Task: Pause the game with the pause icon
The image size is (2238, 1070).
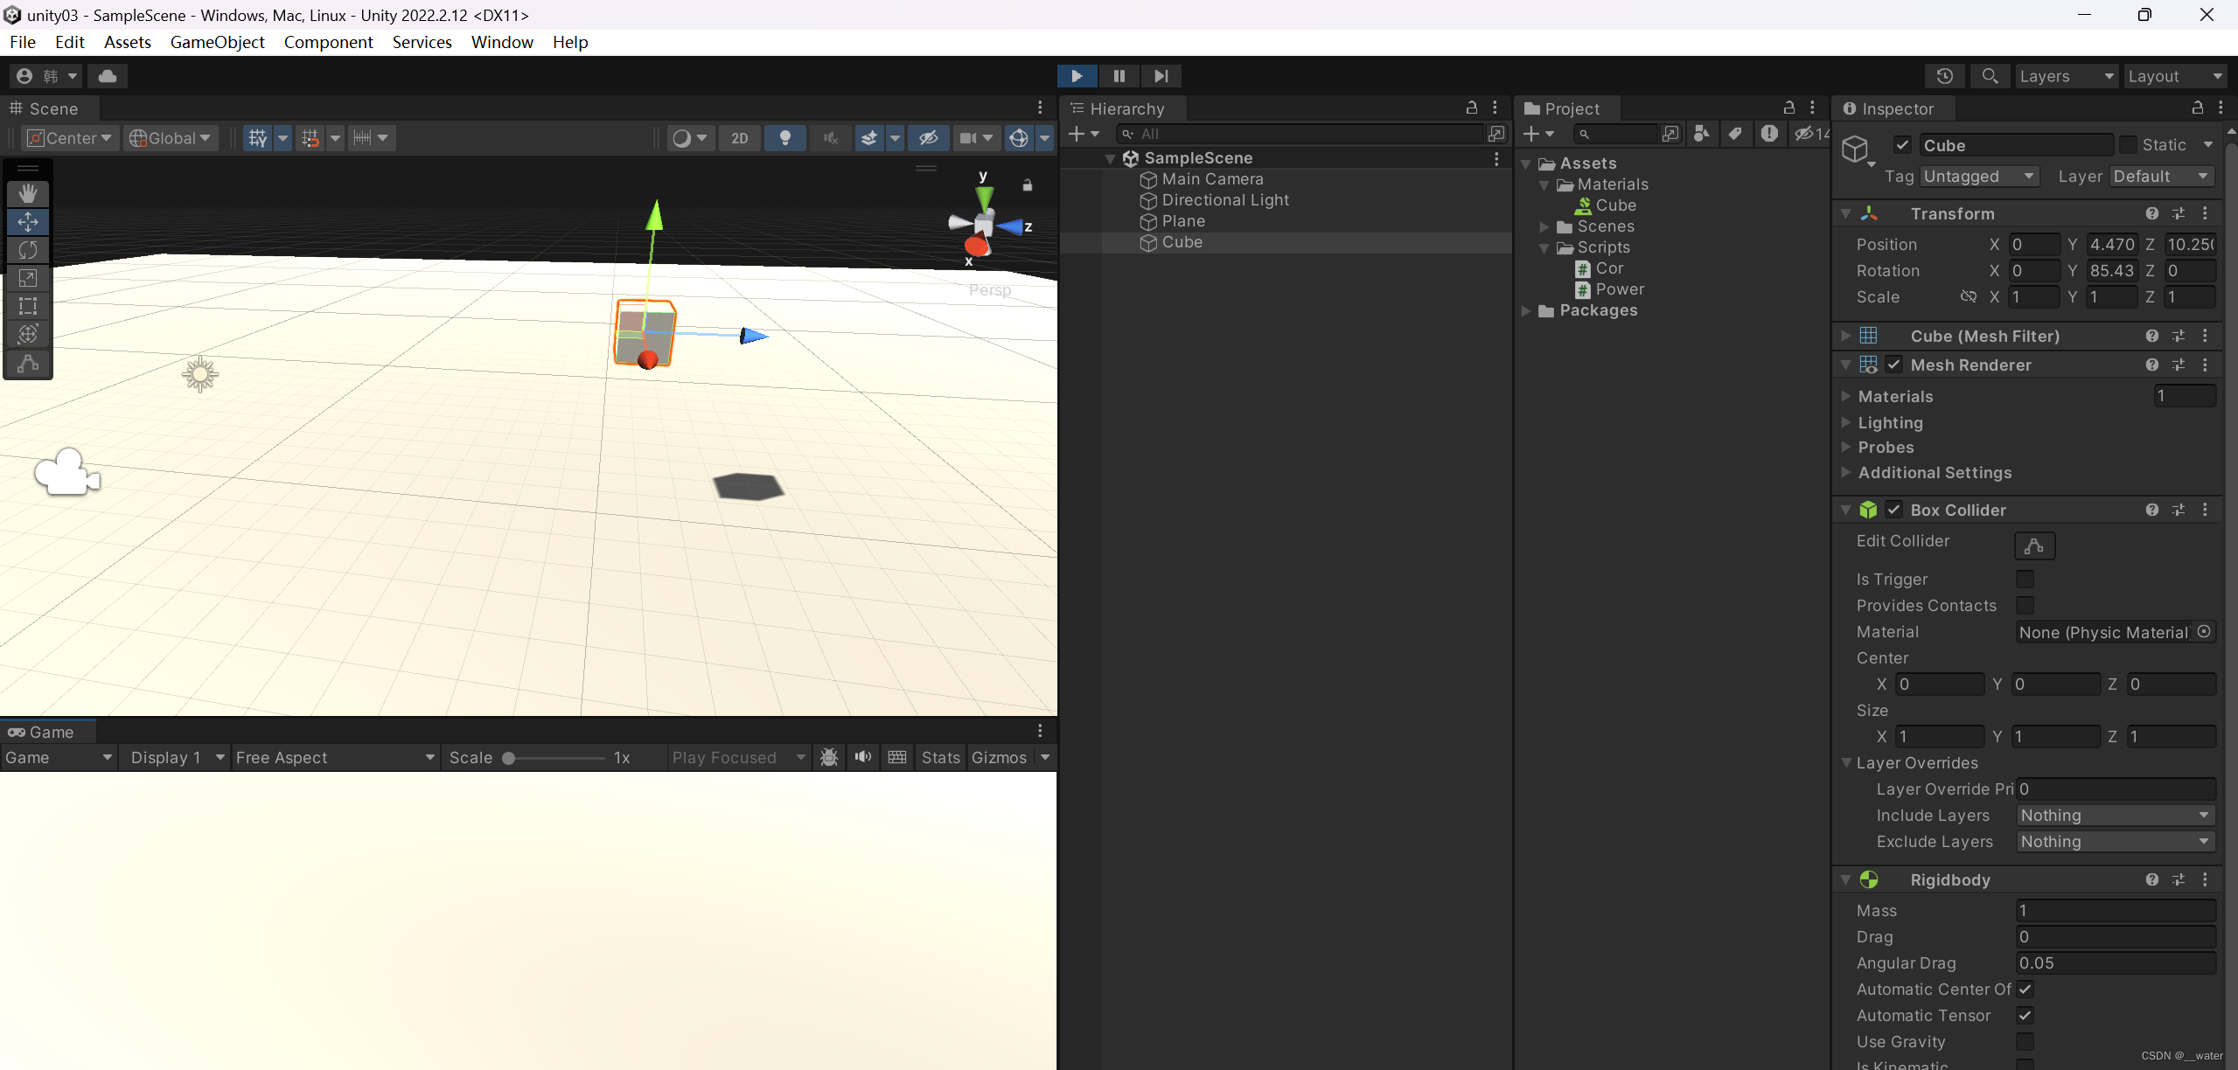Action: tap(1119, 76)
